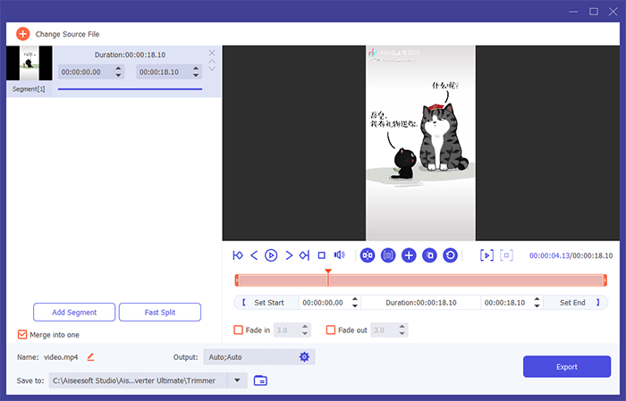Play the video preview
The image size is (626, 401).
[271, 255]
